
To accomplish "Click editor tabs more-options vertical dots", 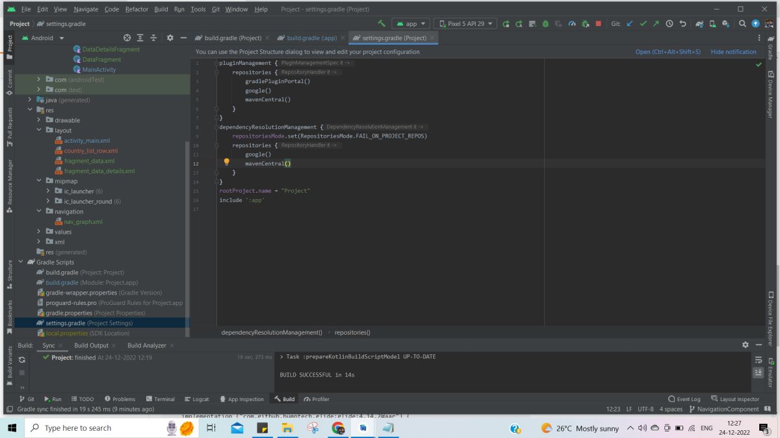I will pos(759,38).
